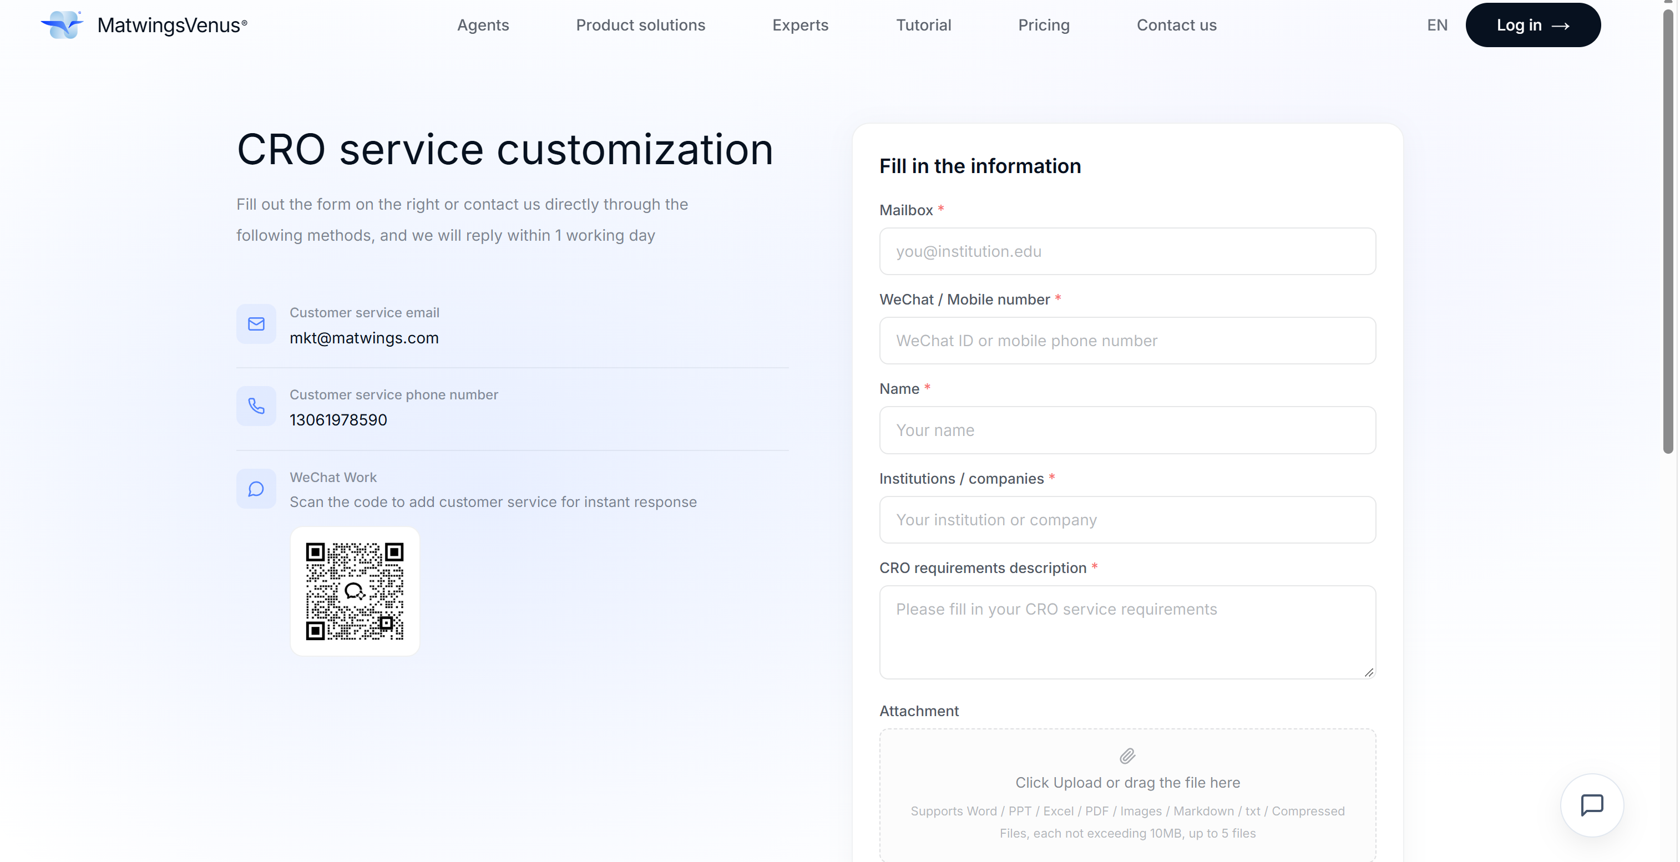Viewport: 1680px width, 862px height.
Task: Click the 'WeChat Work' label text
Action: [333, 477]
